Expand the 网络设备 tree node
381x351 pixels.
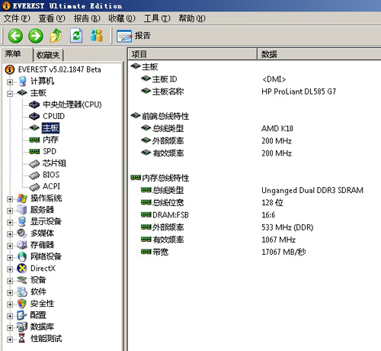(10, 257)
